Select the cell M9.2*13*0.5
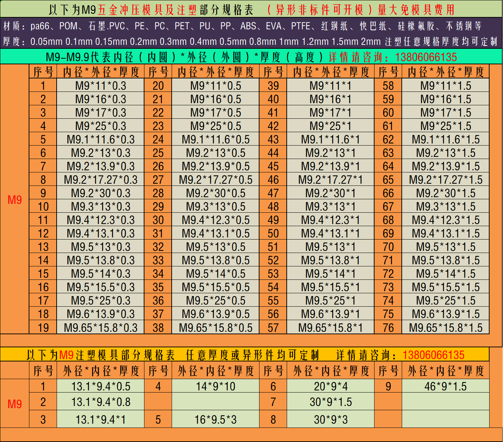The width and height of the screenshot is (503, 442). click(x=216, y=153)
